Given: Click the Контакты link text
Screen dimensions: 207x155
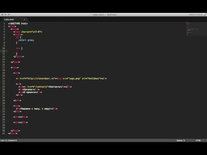Looking at the screenshot, I should point(54,87).
